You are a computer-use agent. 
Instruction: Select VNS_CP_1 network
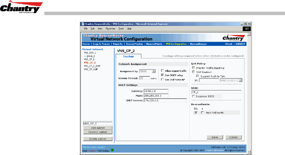(x=89, y=59)
